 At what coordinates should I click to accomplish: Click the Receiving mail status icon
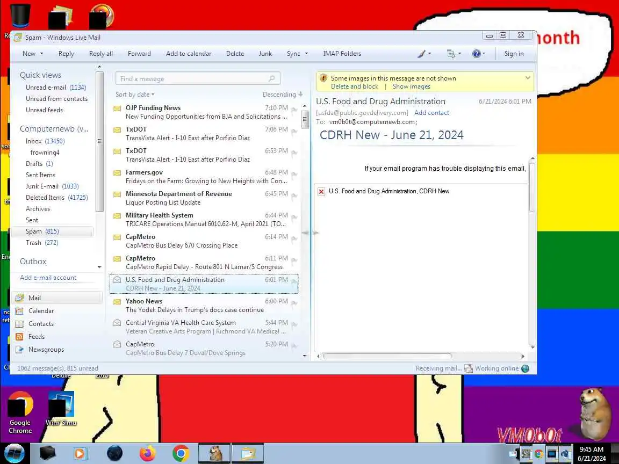469,368
